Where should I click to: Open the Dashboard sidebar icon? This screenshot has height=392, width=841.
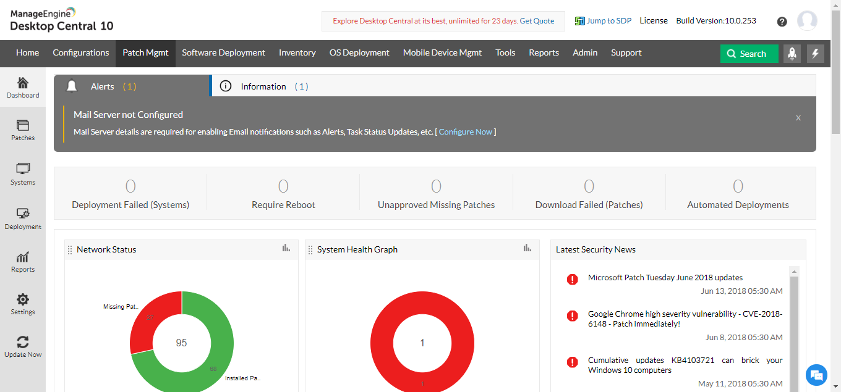pos(23,87)
